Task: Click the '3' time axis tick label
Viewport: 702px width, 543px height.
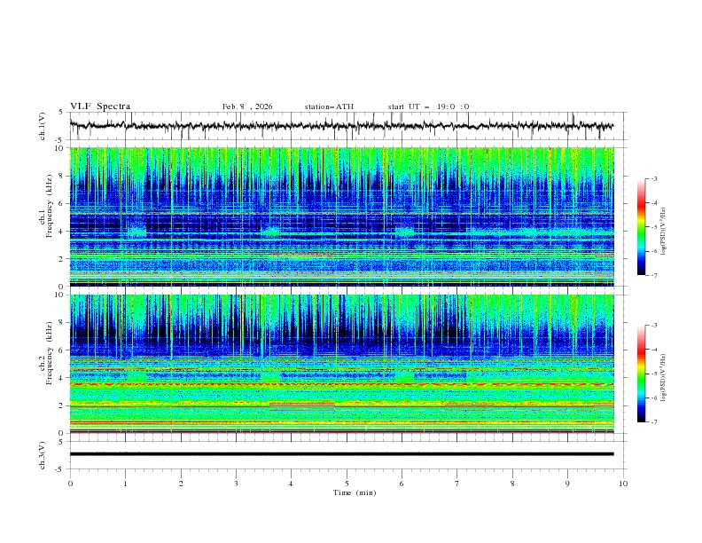Action: pyautogui.click(x=236, y=484)
